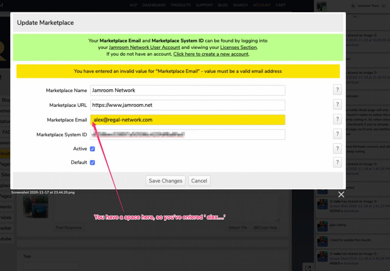Submit with the Post Response button
Viewport: 390px width, 271px height.
point(69,227)
